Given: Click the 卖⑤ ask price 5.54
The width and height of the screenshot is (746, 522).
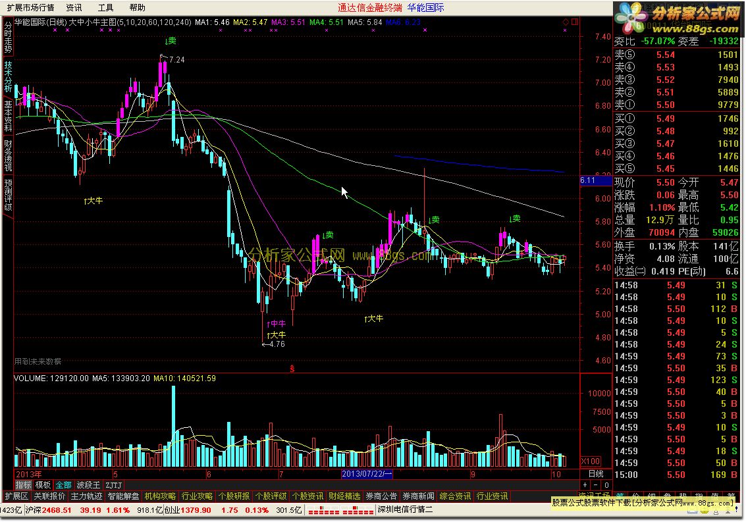Looking at the screenshot, I should (x=666, y=55).
